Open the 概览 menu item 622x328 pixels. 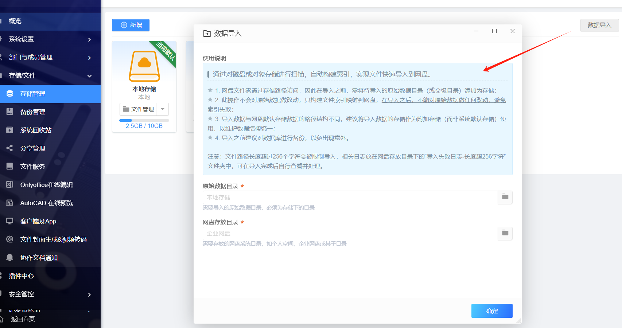tap(50, 21)
